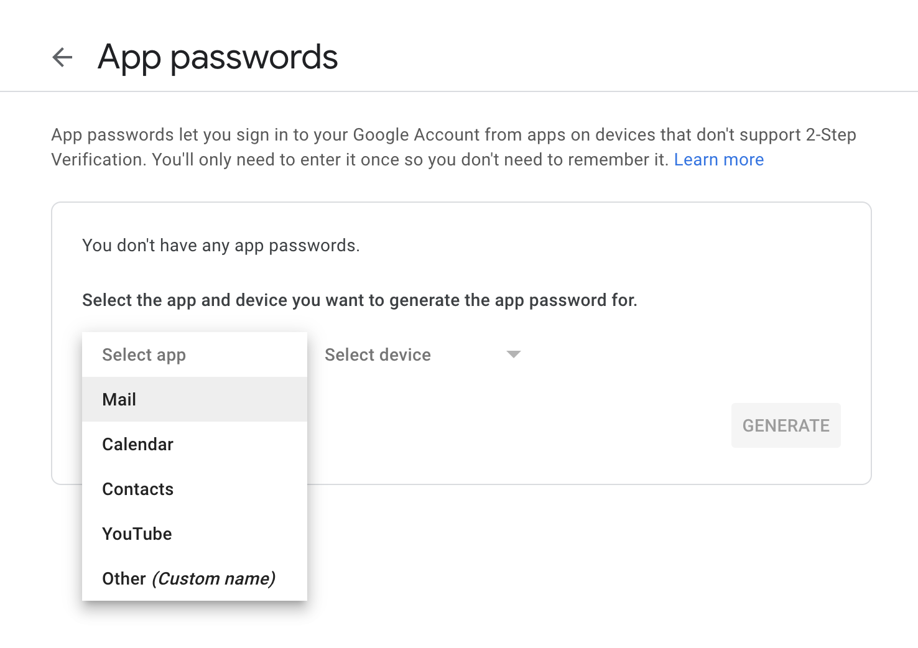Click the '2-Step' text in the description

tap(831, 135)
